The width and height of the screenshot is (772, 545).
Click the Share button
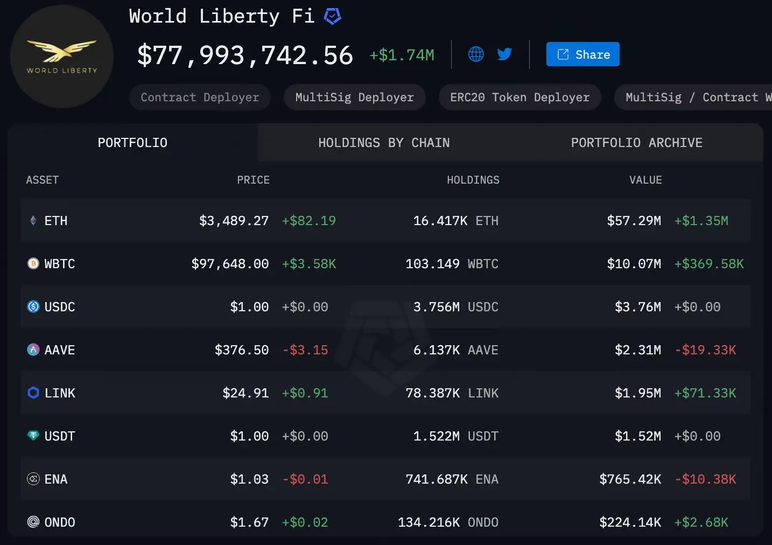click(x=582, y=54)
